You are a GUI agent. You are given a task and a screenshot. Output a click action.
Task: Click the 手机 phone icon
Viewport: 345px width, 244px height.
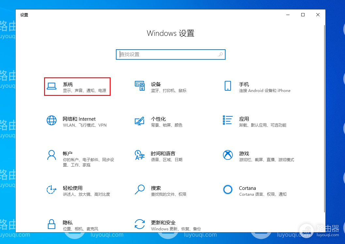click(x=228, y=86)
